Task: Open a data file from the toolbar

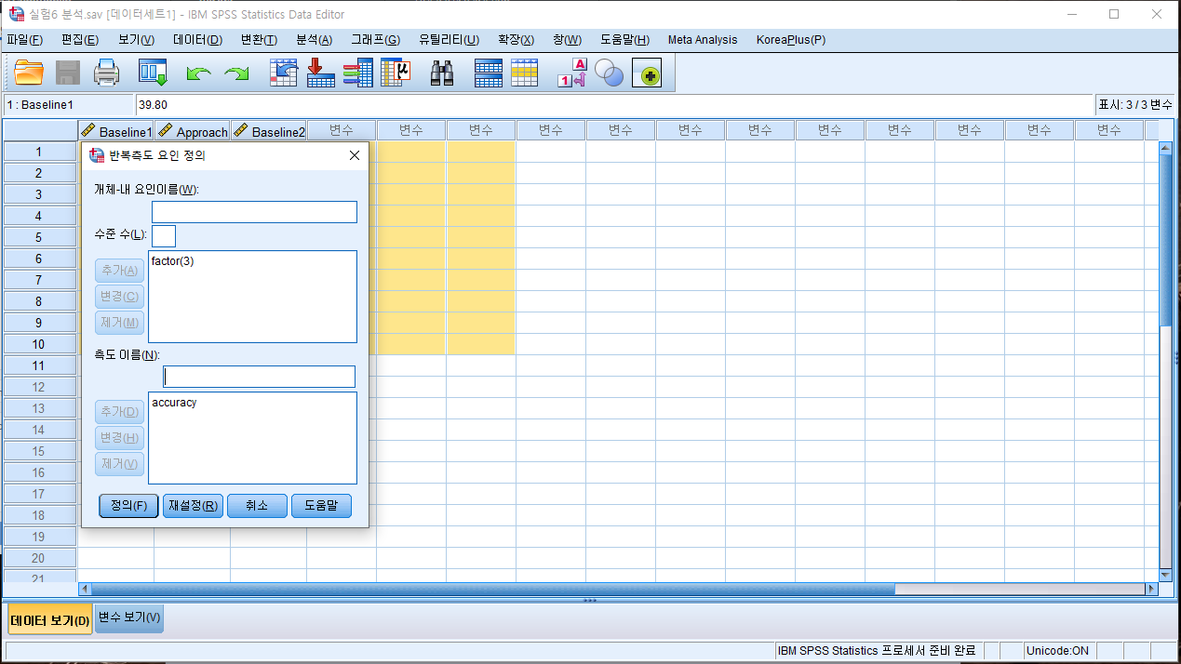Action: coord(28,73)
